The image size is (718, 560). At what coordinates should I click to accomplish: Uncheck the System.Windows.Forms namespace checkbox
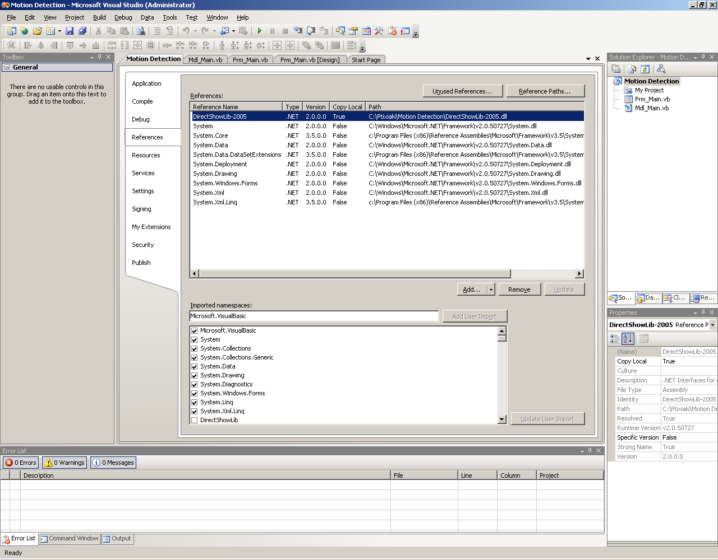[195, 393]
